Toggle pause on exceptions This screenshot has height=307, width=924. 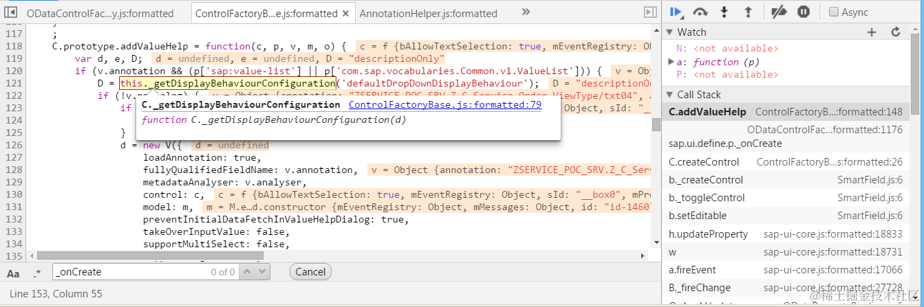click(804, 12)
